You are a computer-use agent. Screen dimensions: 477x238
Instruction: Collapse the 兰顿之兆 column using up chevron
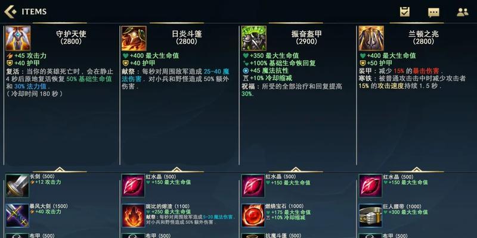(x=416, y=170)
